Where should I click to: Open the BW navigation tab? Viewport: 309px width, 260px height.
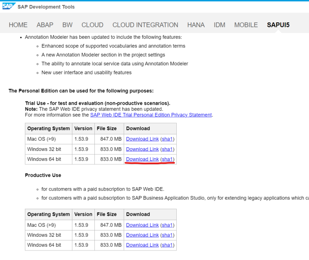[x=67, y=25]
